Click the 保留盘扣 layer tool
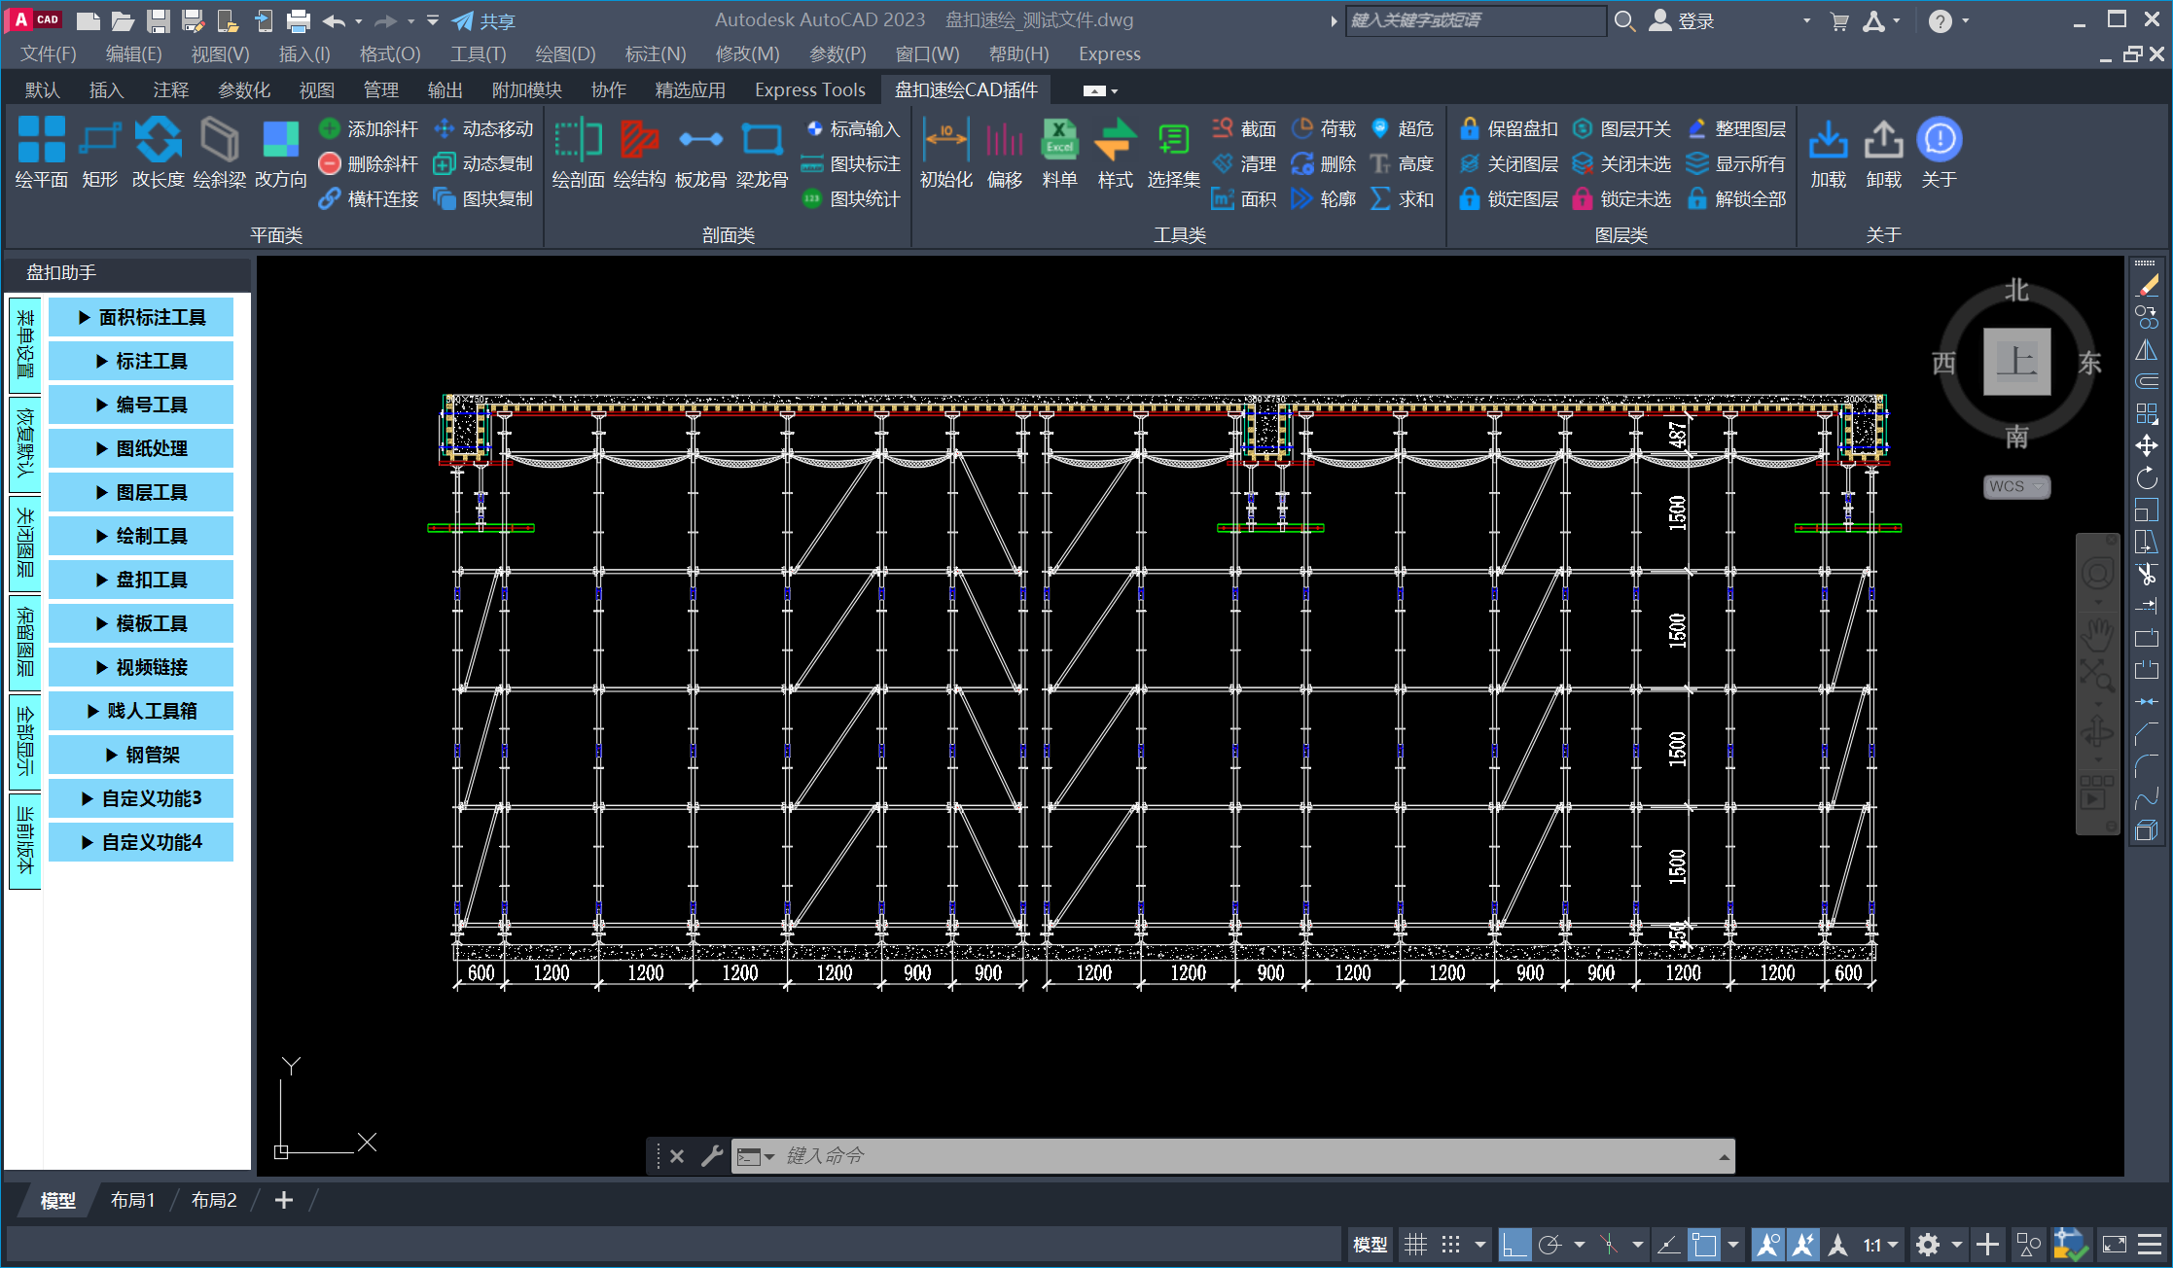The image size is (2173, 1268). [x=1510, y=128]
